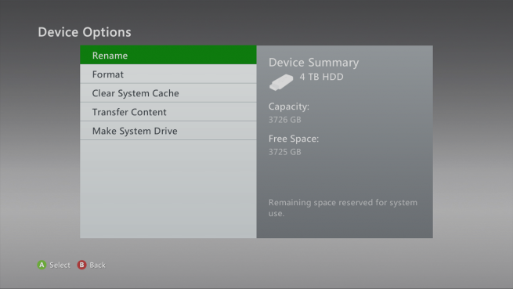Click the Select label beside A

(x=60, y=265)
